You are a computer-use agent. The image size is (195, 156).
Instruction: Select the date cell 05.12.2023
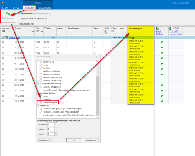24,85
